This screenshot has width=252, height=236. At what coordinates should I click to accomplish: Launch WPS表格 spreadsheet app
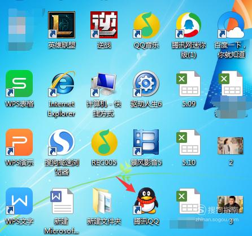click(19, 84)
